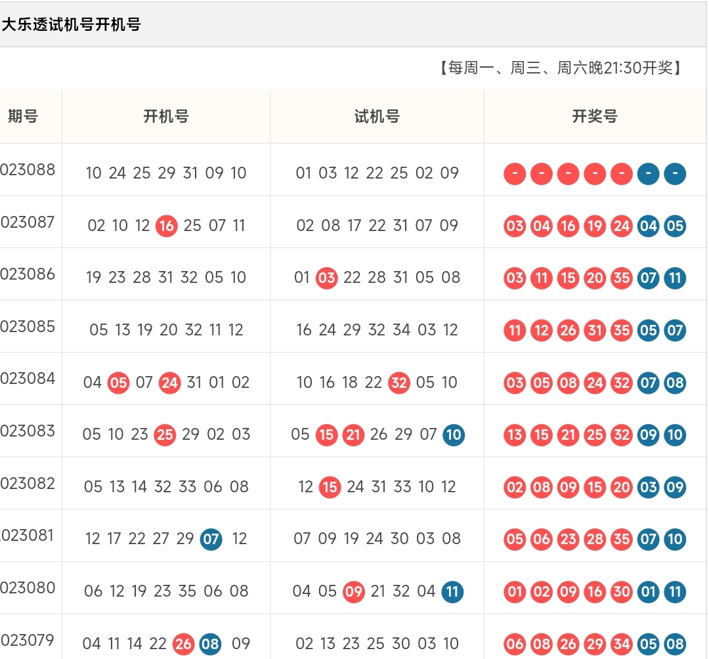Click period number 023084
Screen dimensions: 709x659
tap(28, 379)
